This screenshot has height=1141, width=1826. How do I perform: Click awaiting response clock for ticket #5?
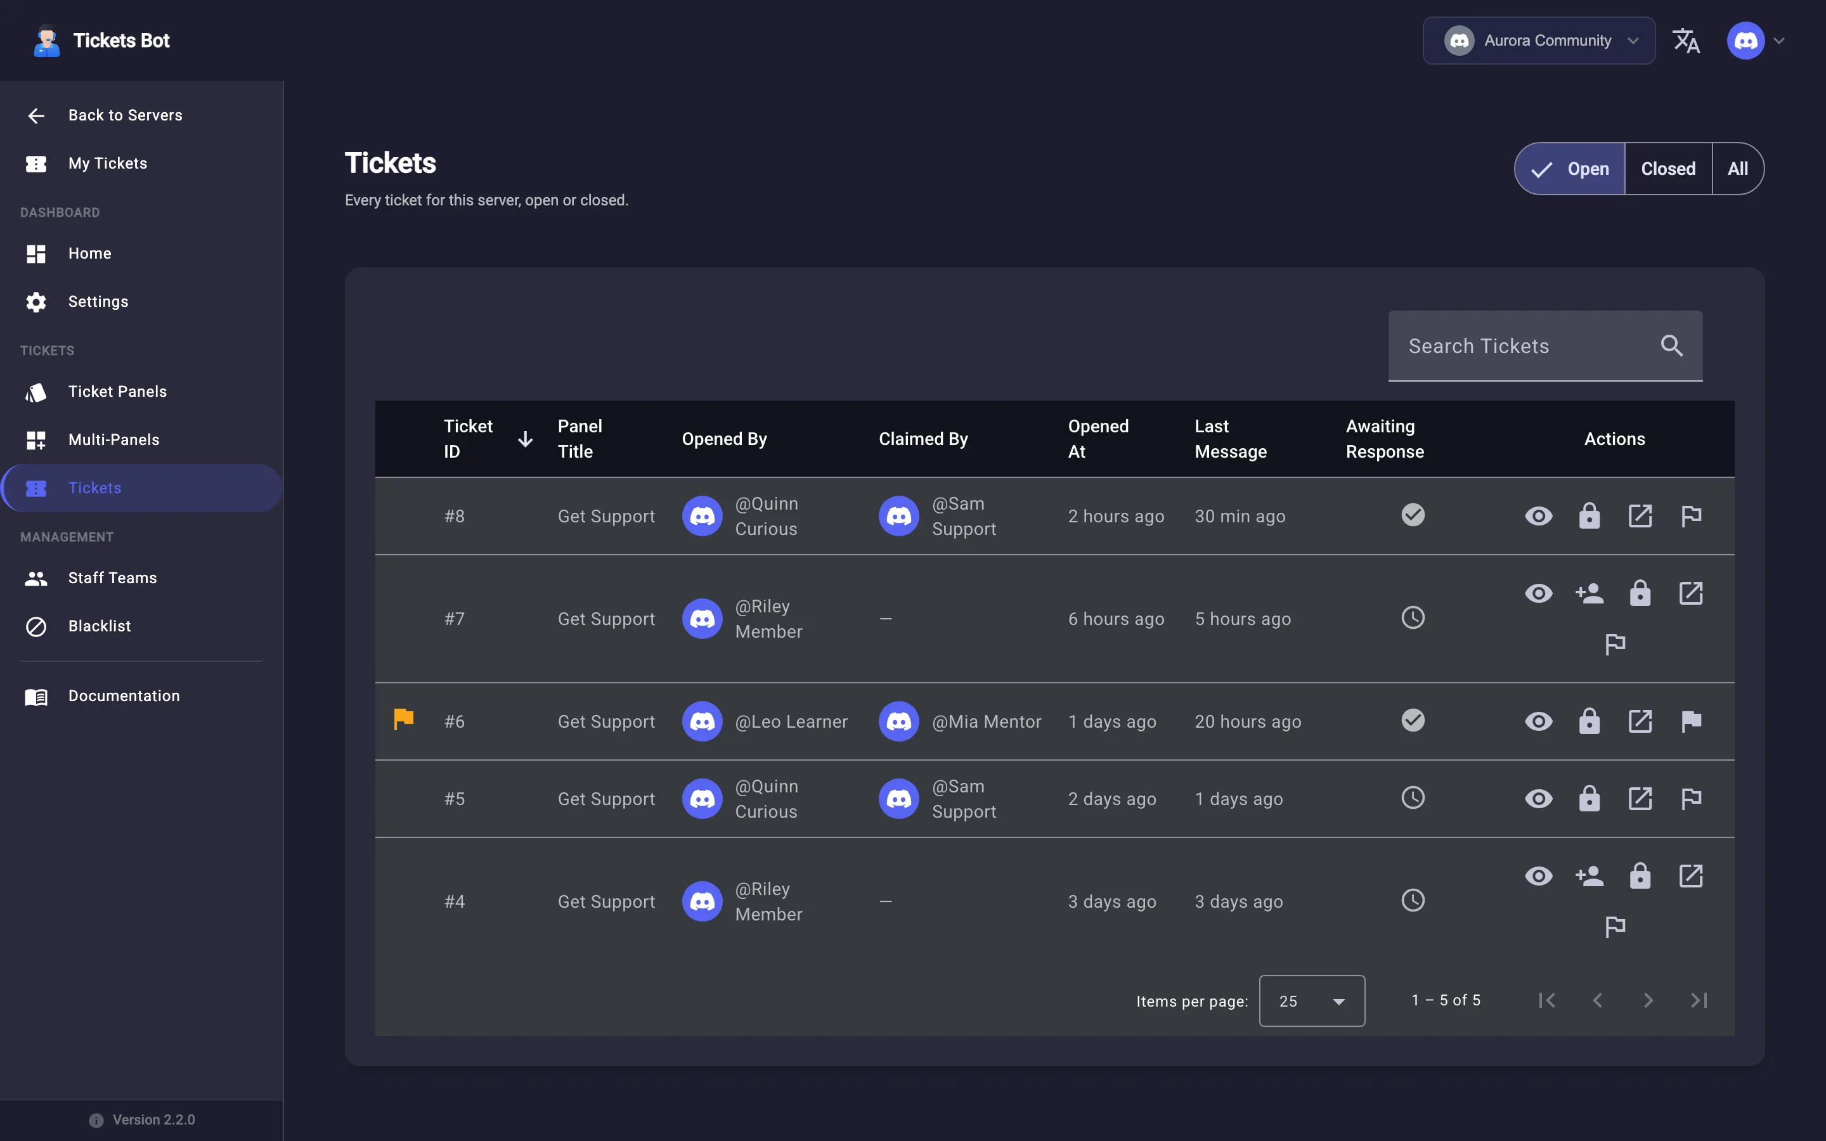tap(1413, 797)
